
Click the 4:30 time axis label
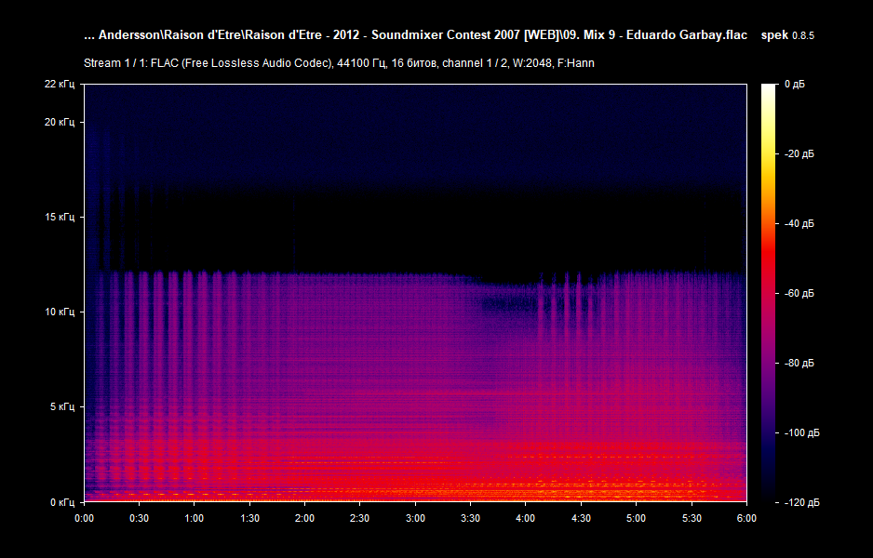pyautogui.click(x=581, y=519)
